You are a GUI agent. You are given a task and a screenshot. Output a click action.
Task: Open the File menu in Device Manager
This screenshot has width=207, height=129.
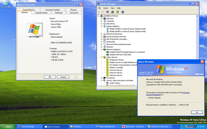coord(99,8)
